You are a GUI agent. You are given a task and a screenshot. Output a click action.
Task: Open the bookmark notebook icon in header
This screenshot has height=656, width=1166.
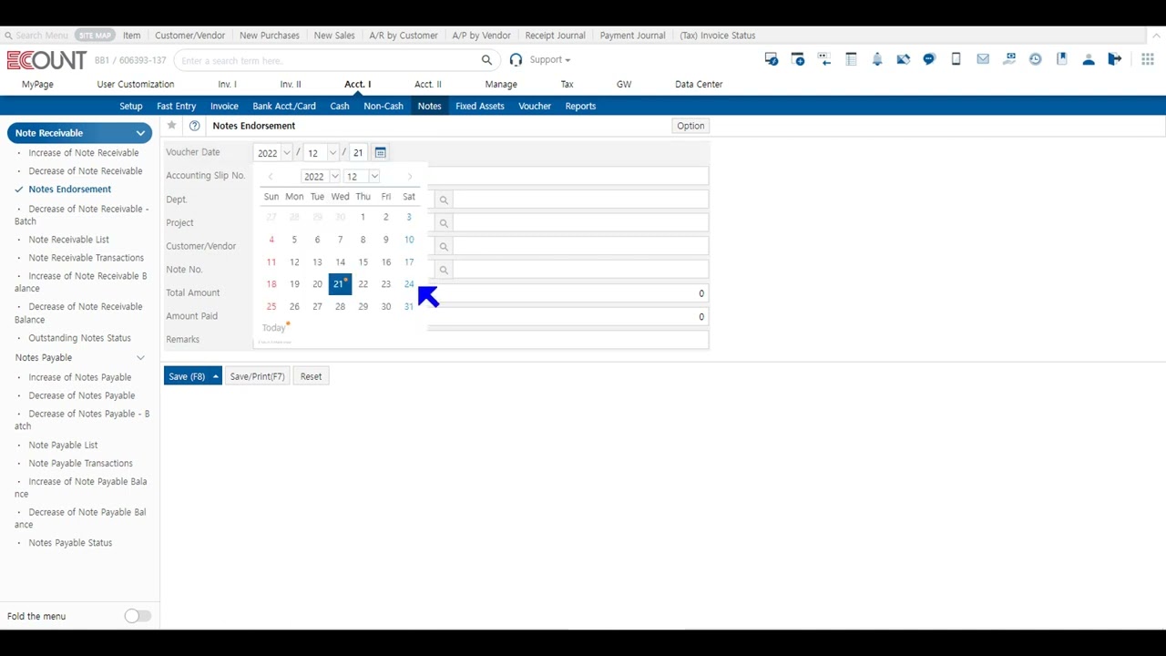click(x=1062, y=59)
